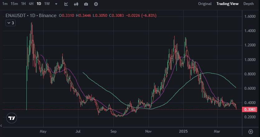Image resolution: width=260 pixels, height=137 pixels.
Task: Click the 1.4000 price axis label
Action: click(x=250, y=31)
